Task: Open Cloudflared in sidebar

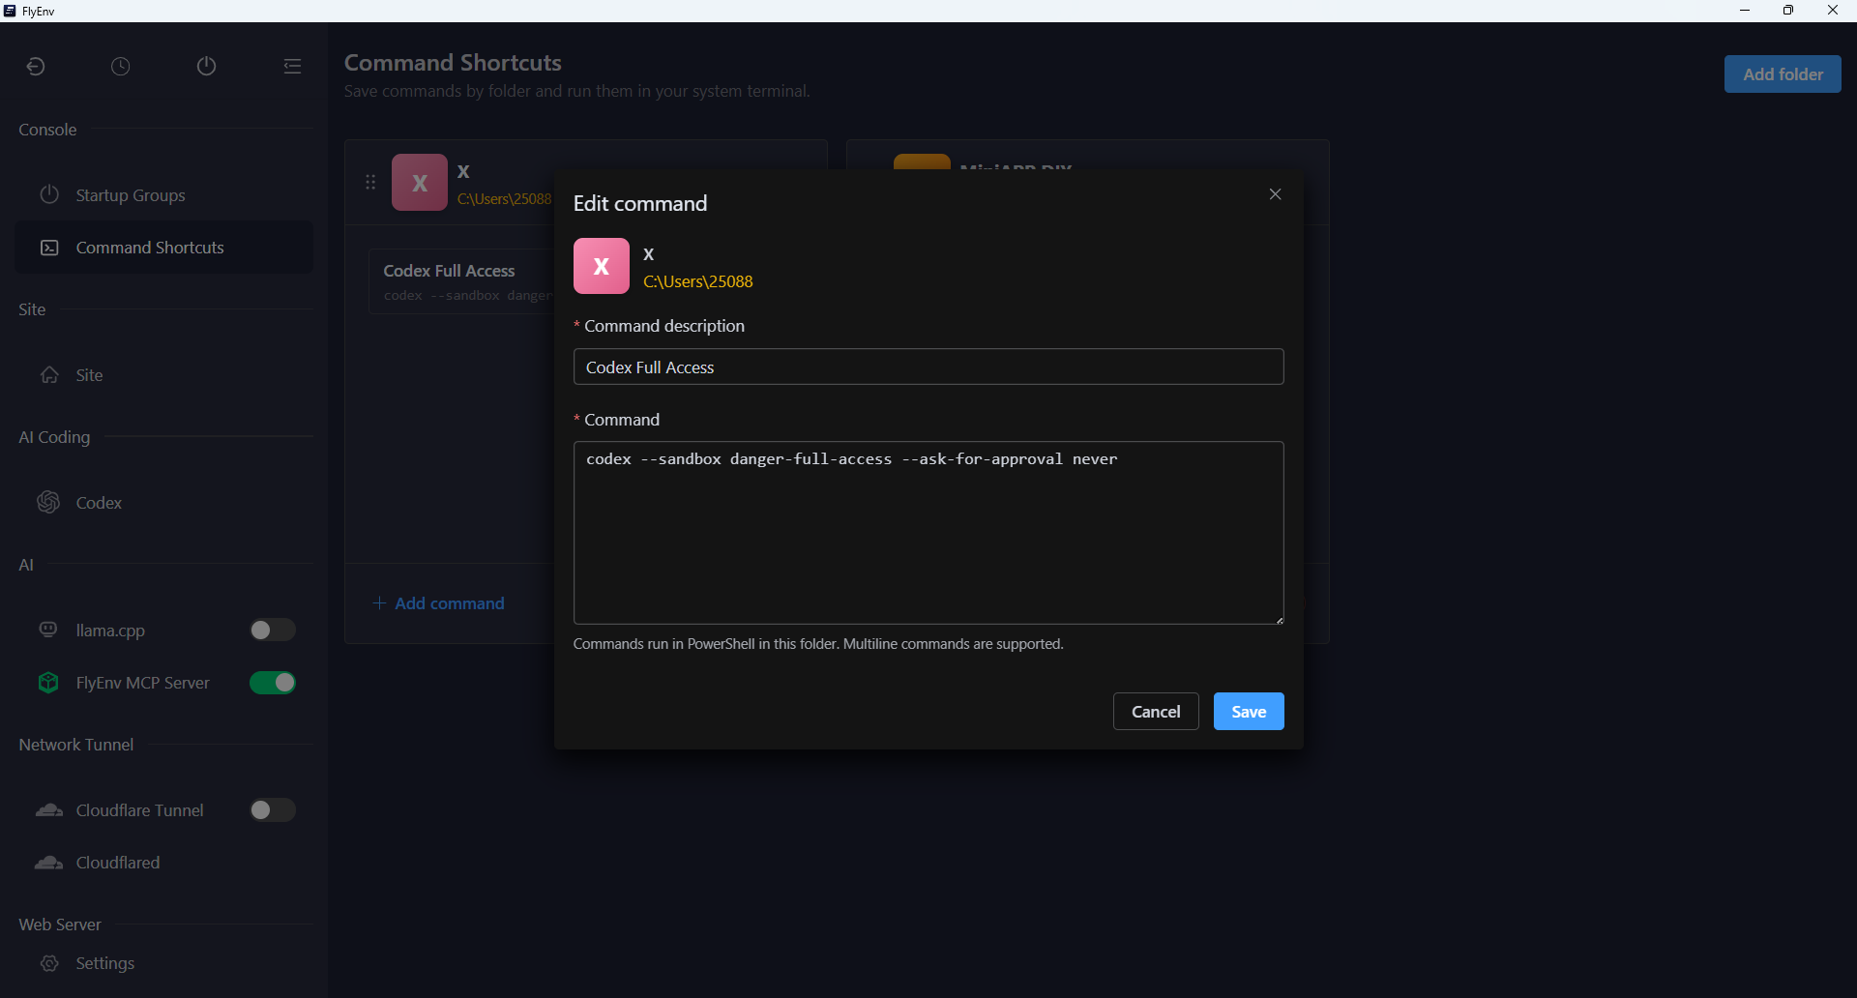Action: click(x=163, y=863)
